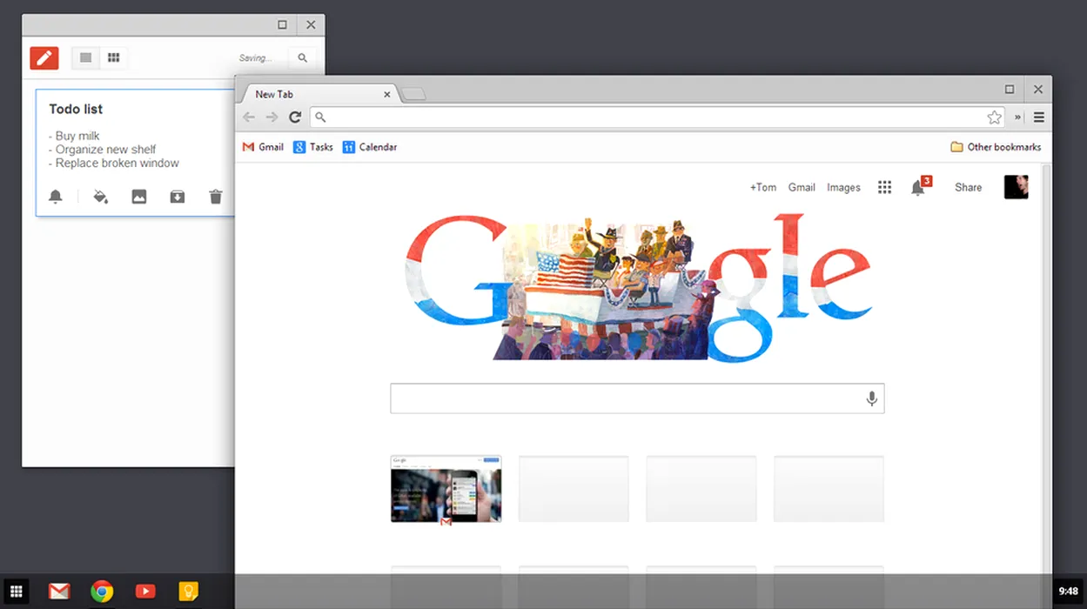Open the app launcher in the shelf
Screen dimensions: 1087x609
coord(16,592)
